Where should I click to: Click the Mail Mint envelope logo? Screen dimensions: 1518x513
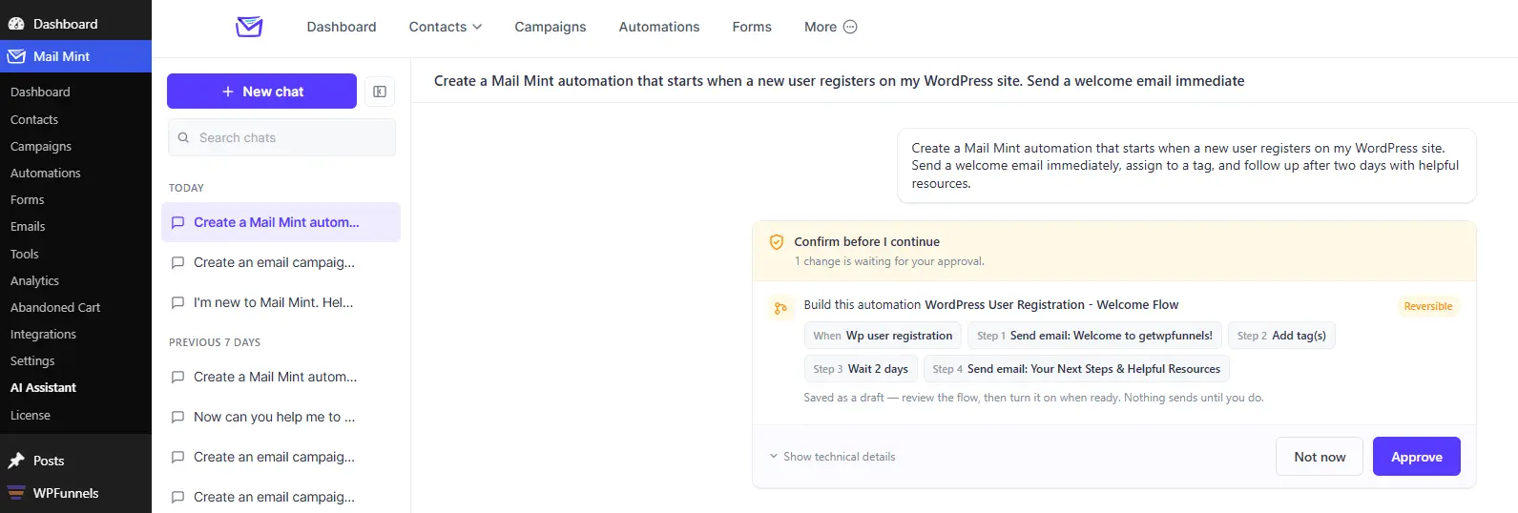[x=249, y=27]
